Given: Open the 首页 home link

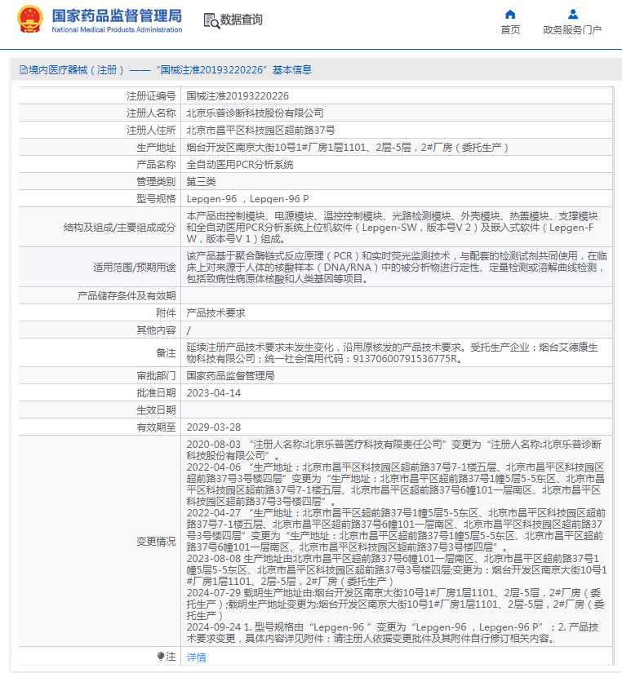Looking at the screenshot, I should tap(510, 29).
